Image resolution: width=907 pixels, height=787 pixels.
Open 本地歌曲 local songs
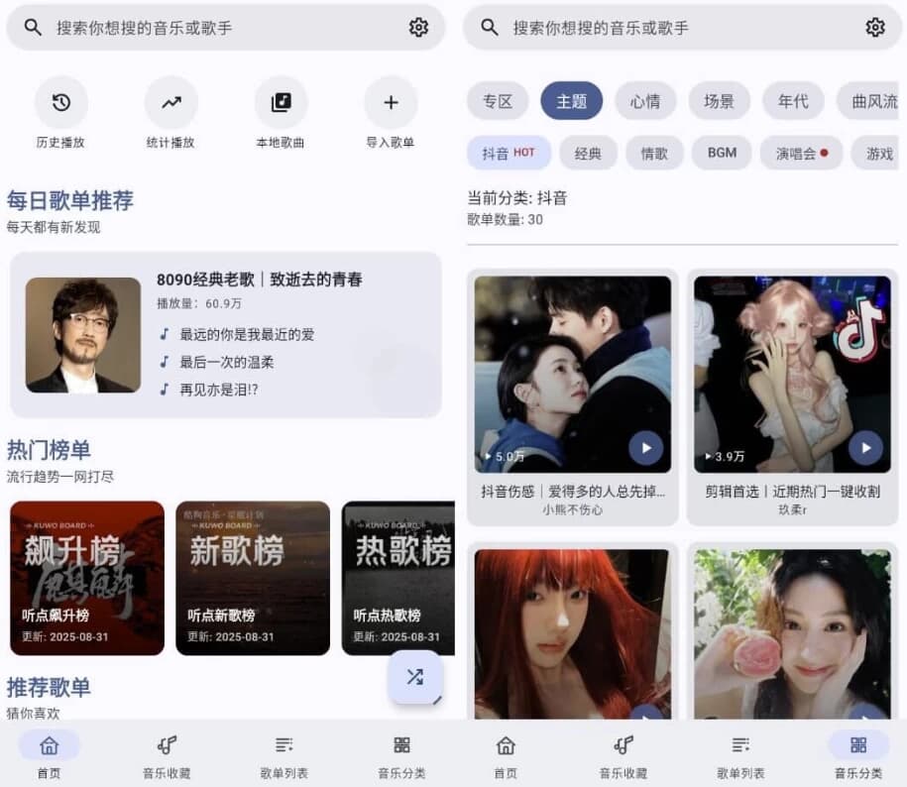pos(281,102)
